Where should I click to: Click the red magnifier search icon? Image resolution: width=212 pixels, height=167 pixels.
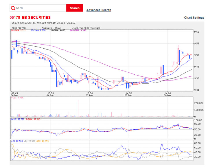click(13, 8)
